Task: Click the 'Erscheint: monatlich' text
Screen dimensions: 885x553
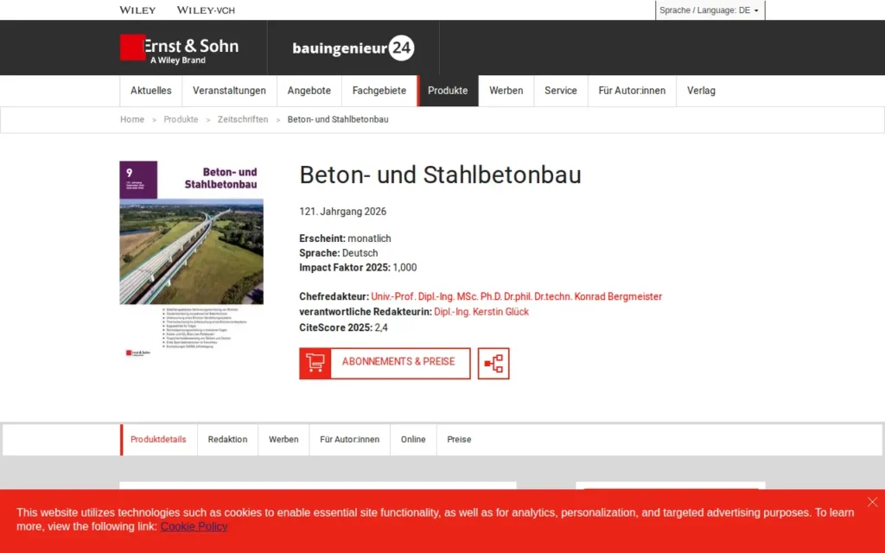Action: [345, 238]
